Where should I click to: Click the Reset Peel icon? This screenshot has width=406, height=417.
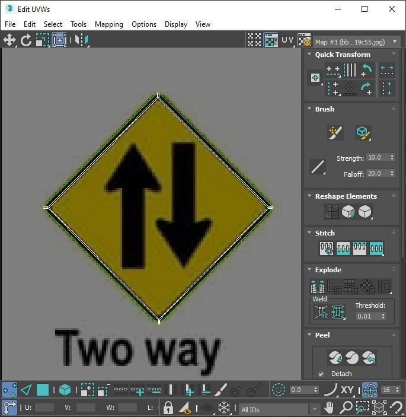point(369,358)
